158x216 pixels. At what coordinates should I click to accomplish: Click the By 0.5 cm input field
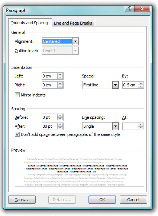tap(130, 85)
